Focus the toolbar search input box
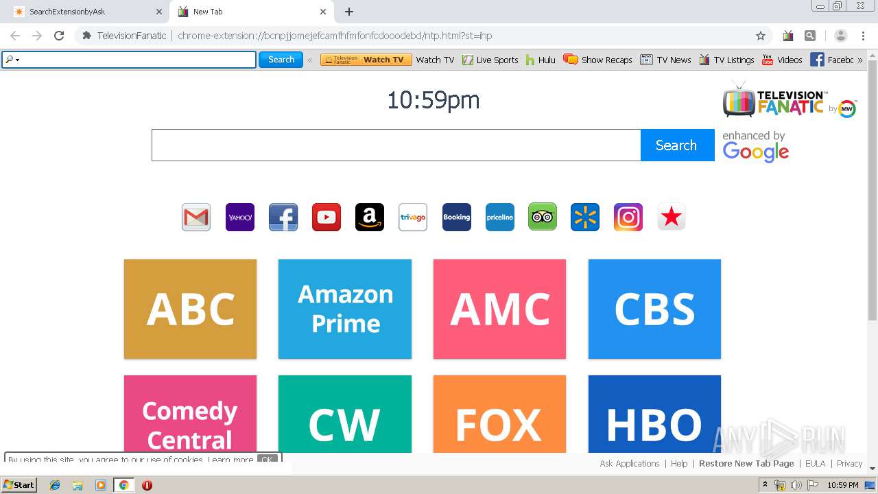 [129, 60]
